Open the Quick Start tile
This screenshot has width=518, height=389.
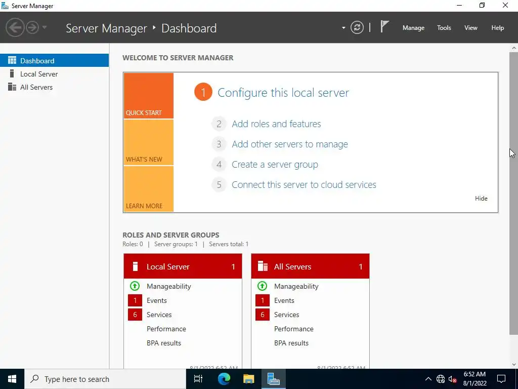[x=148, y=96]
